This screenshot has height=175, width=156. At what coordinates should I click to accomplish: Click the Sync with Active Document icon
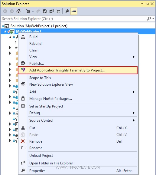click(x=38, y=11)
